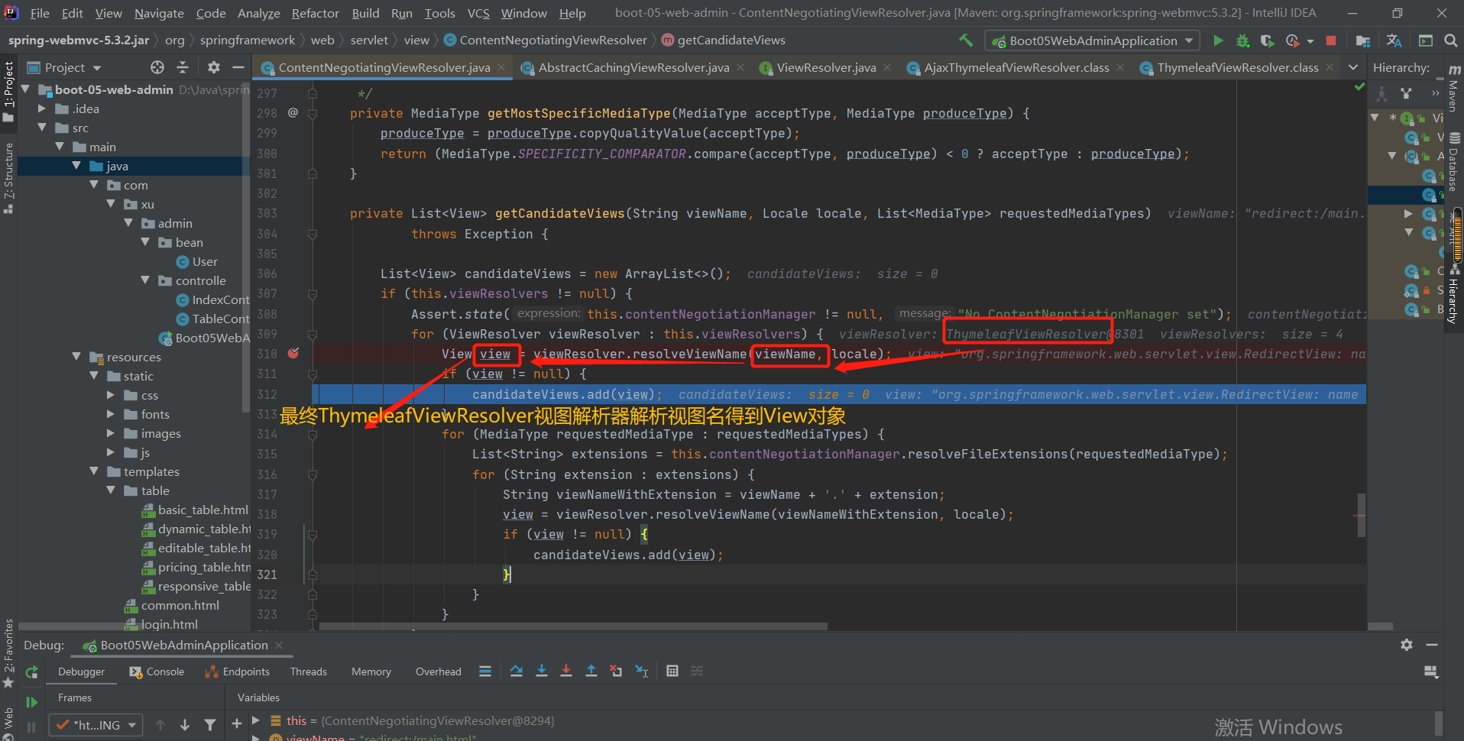
Task: Toggle the breakpoint on line 310
Action: (293, 353)
